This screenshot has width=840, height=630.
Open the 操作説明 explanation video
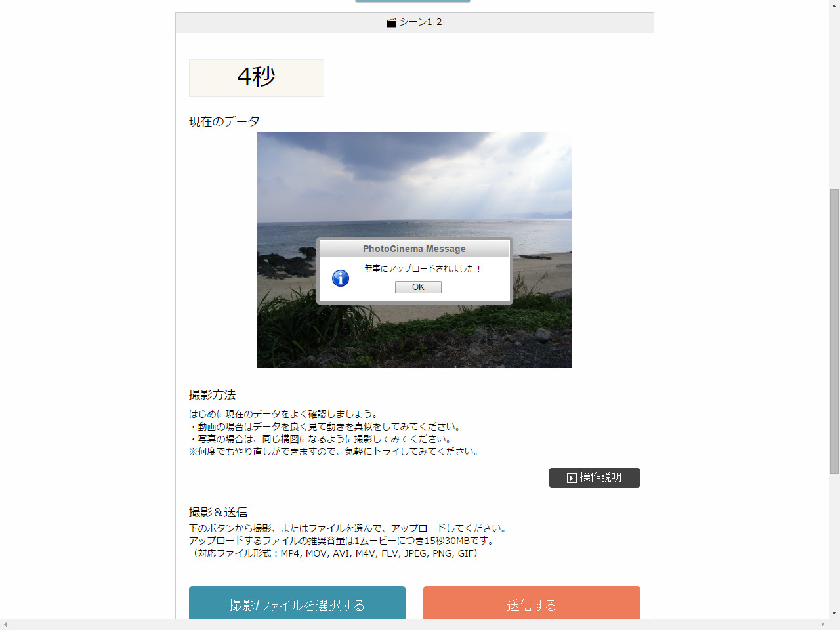click(x=594, y=478)
